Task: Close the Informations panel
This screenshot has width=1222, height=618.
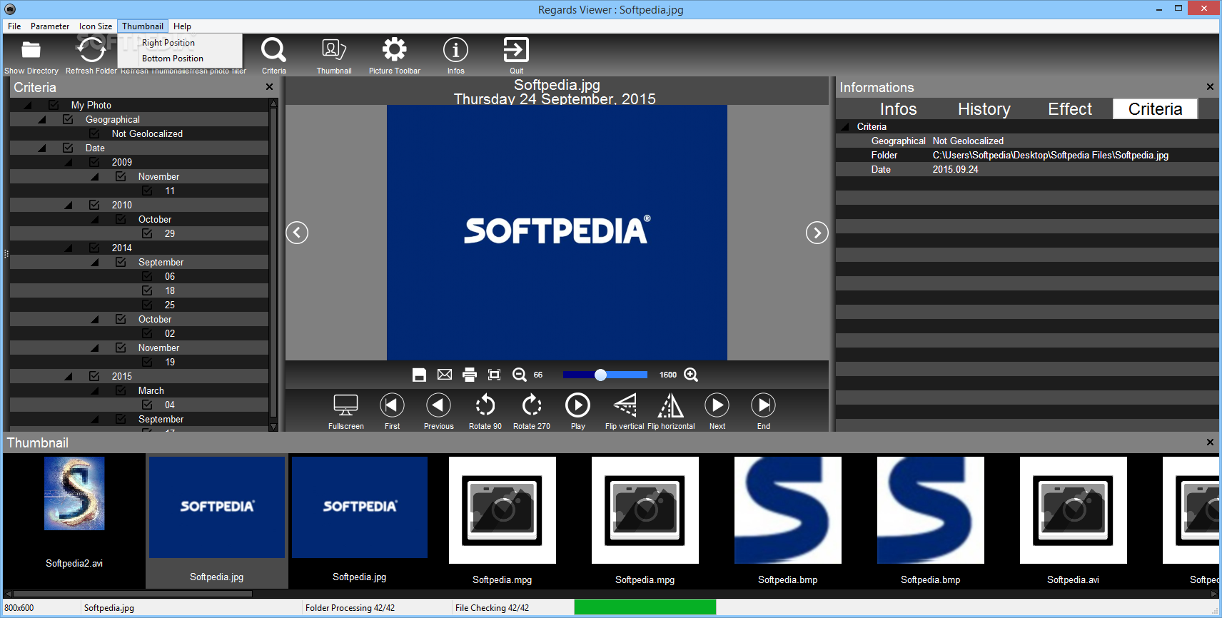Action: (1210, 87)
